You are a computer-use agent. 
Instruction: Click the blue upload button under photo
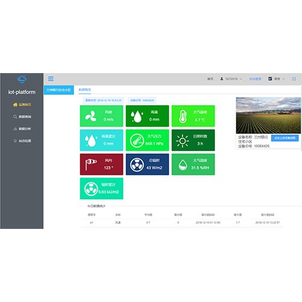point(285,138)
